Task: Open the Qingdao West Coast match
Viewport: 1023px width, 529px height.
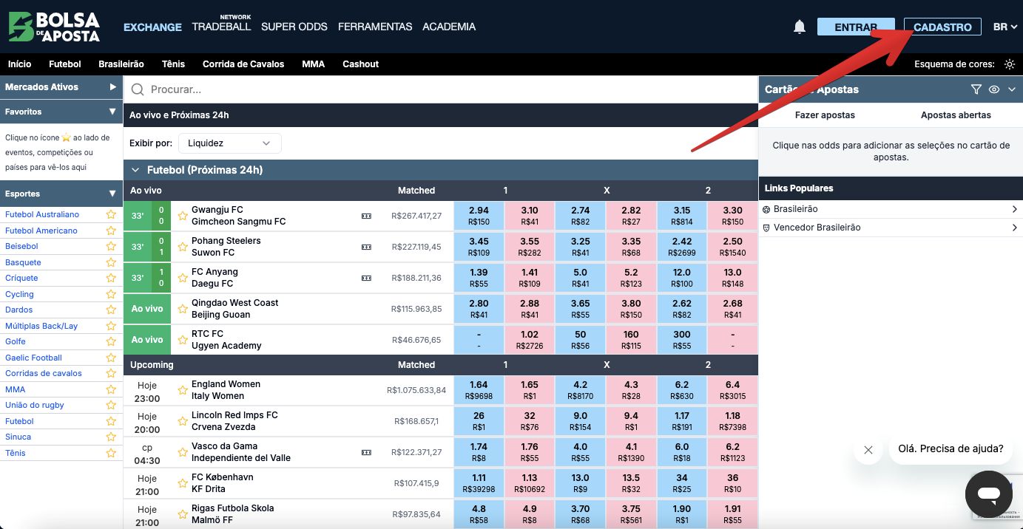Action: tap(235, 309)
